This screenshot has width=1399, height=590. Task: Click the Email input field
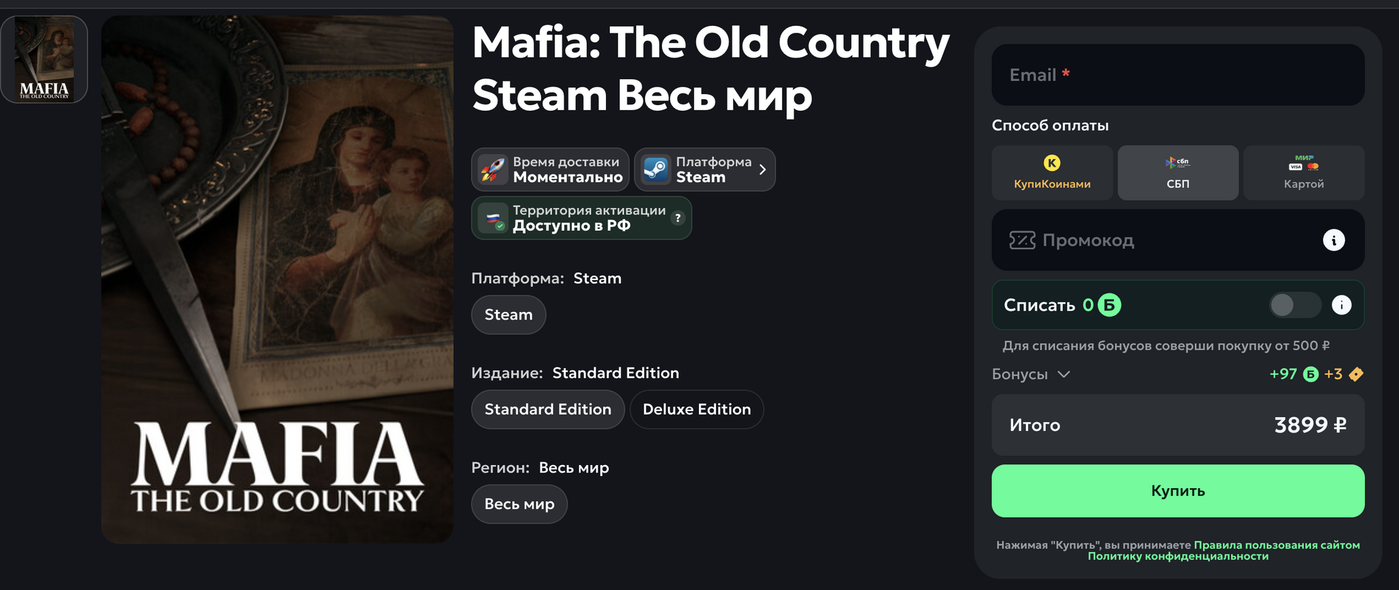pyautogui.click(x=1178, y=75)
